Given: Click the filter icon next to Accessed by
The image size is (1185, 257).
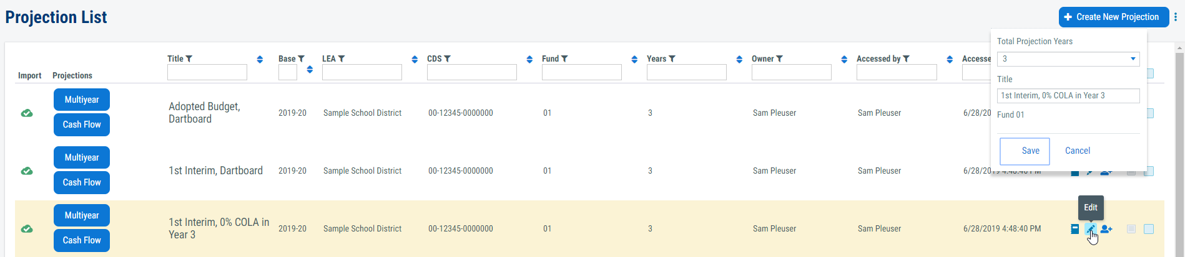Looking at the screenshot, I should (x=907, y=58).
